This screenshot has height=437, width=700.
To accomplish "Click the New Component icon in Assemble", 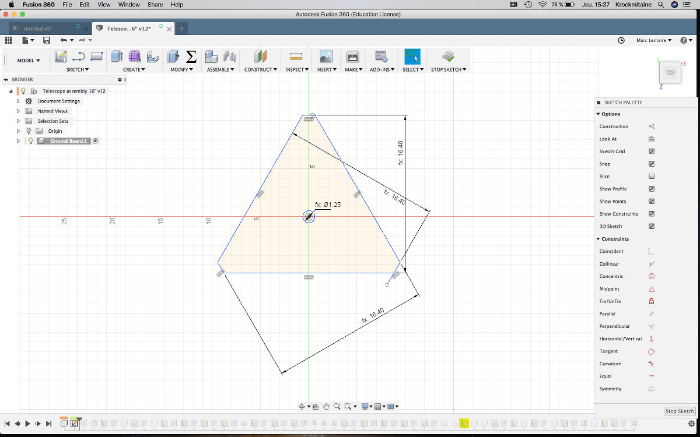I will 211,57.
